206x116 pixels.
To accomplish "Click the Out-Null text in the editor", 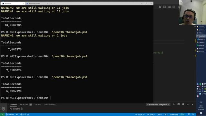I will (158, 53).
